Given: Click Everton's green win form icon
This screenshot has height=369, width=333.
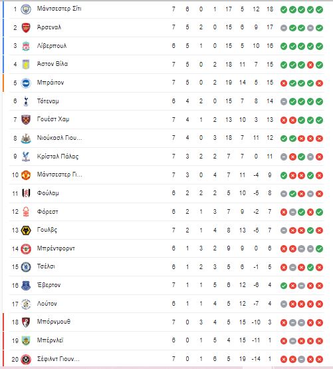Looking at the screenshot, I should [x=284, y=286].
